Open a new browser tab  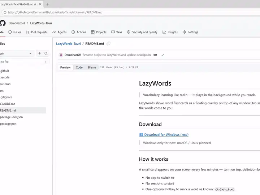[x=48, y=4]
